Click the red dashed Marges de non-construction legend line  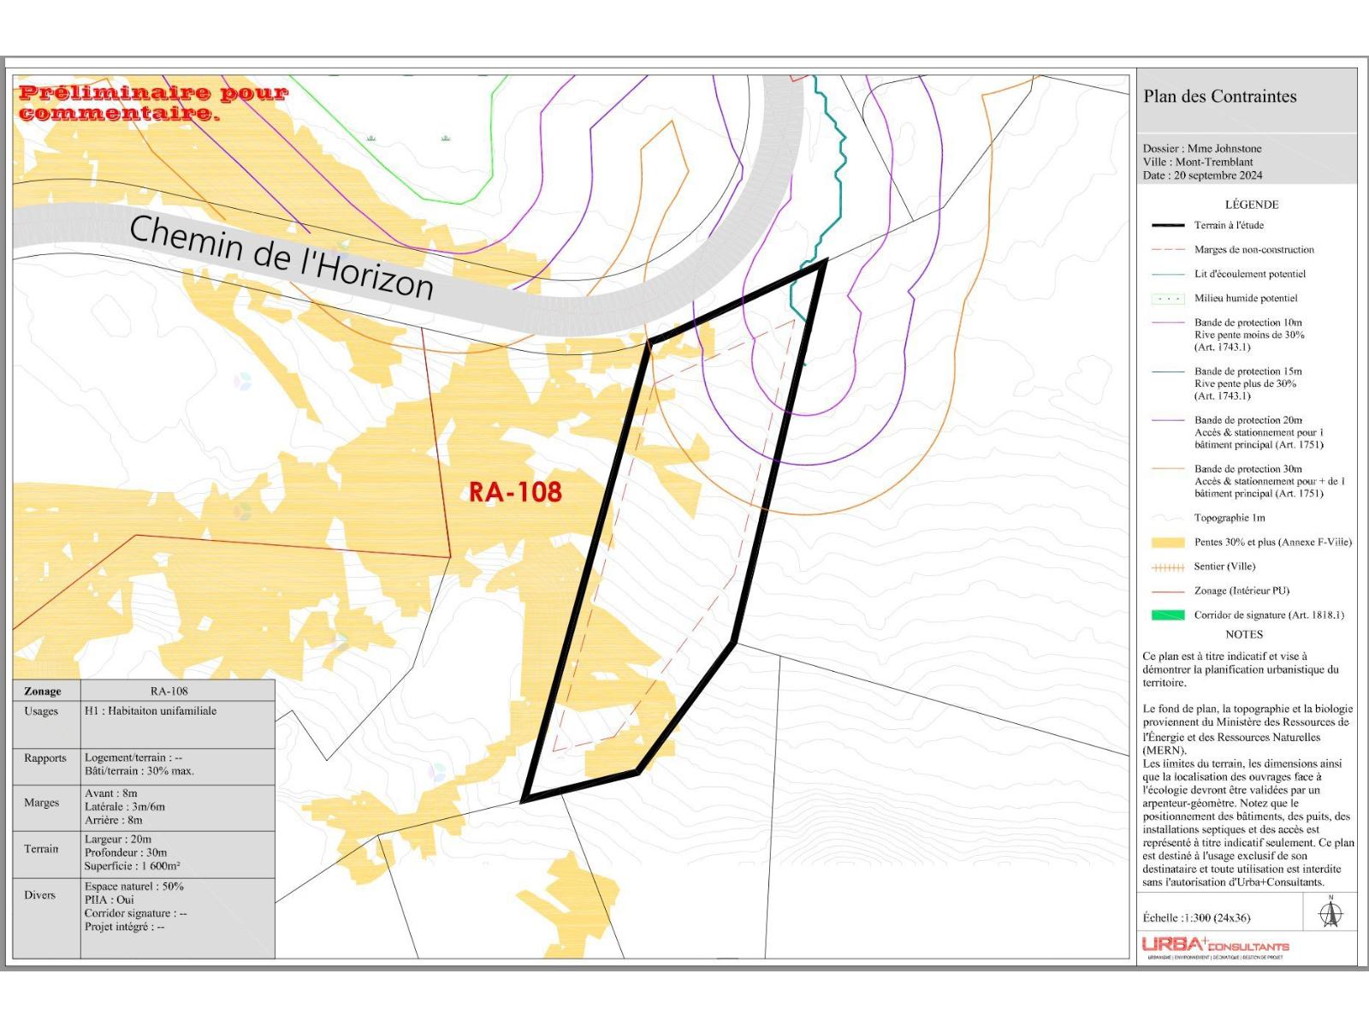[x=1168, y=250]
